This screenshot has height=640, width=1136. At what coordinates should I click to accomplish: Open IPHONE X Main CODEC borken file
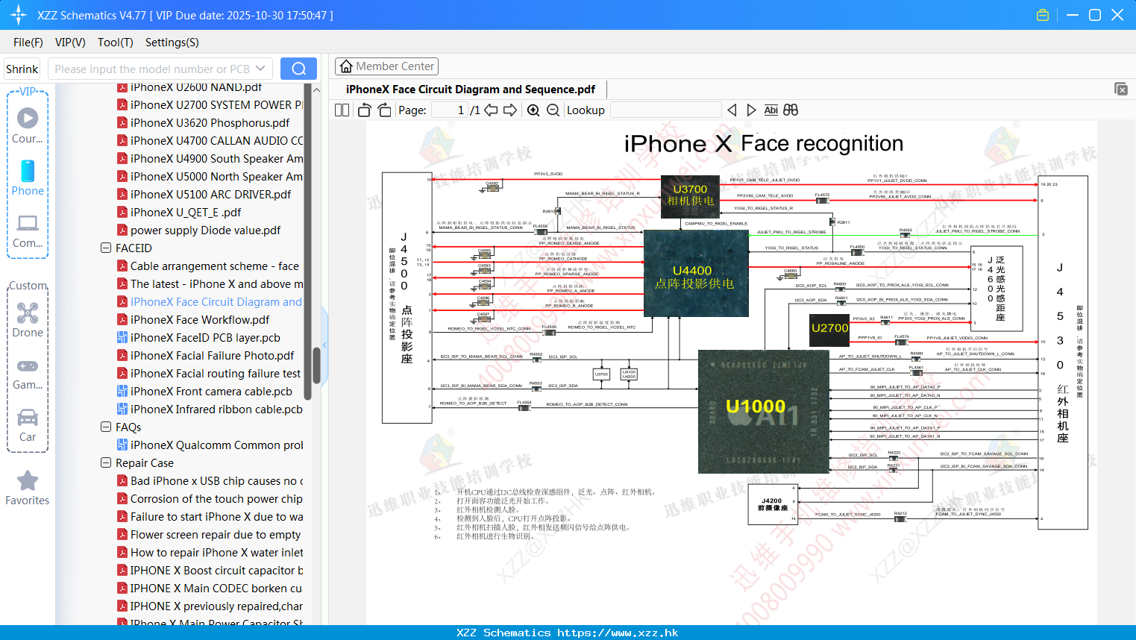point(210,589)
